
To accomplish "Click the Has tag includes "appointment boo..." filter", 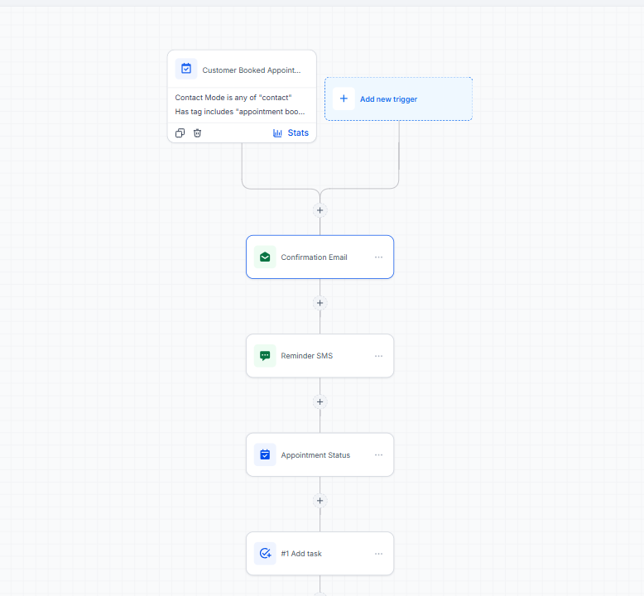I will pos(240,112).
